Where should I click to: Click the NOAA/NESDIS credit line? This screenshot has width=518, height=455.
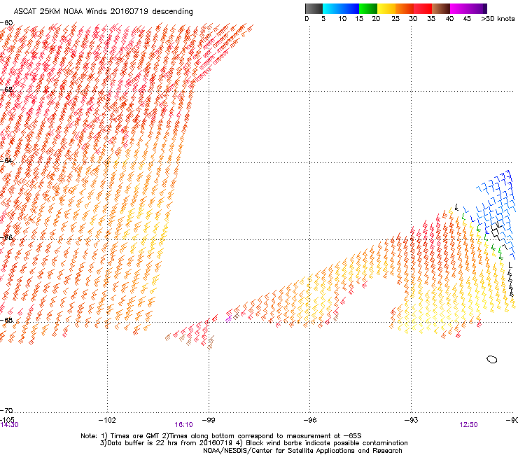pos(302,451)
